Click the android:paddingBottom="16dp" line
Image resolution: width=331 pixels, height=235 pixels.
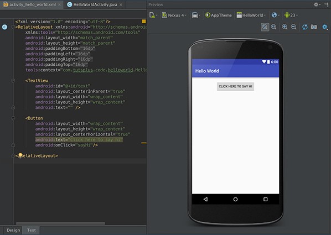[60, 49]
